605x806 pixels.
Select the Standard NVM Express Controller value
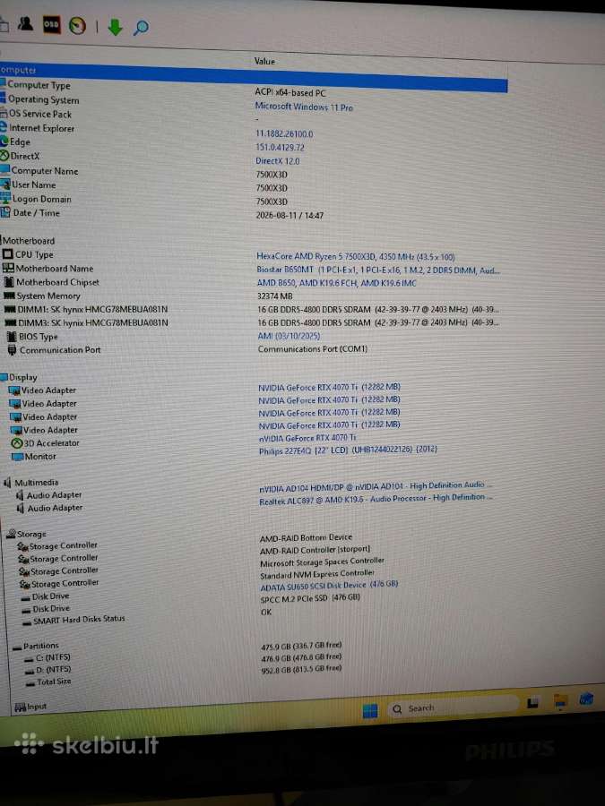317,575
